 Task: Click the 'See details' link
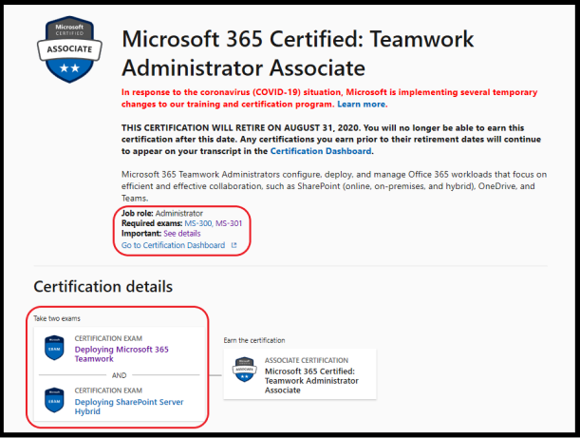pos(182,234)
